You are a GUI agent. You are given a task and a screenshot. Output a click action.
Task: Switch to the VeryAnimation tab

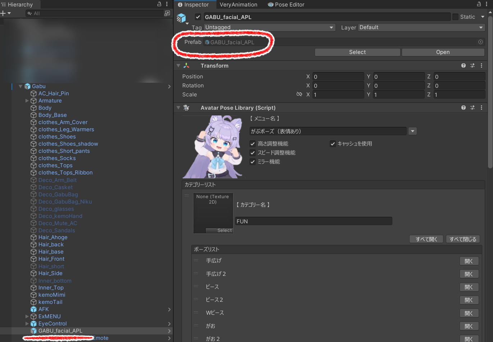[238, 5]
